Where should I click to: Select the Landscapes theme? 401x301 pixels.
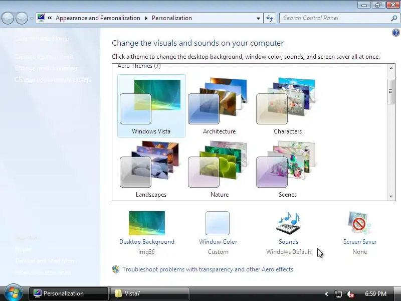click(151, 169)
